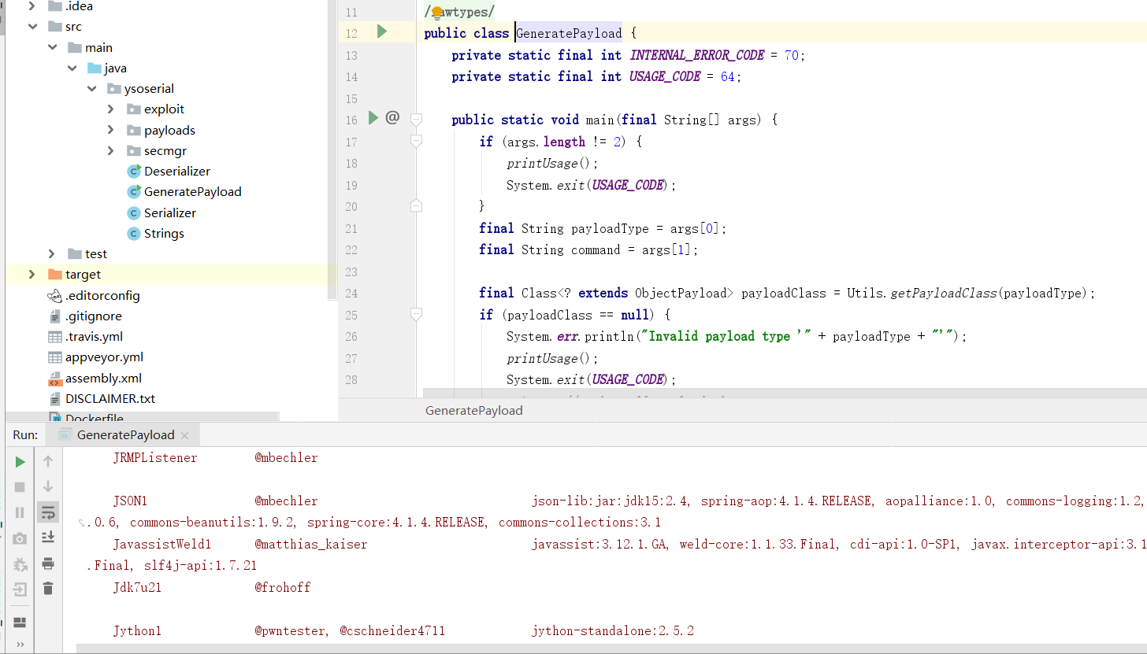Print the console output with printer icon
This screenshot has height=654, width=1147.
click(x=48, y=563)
